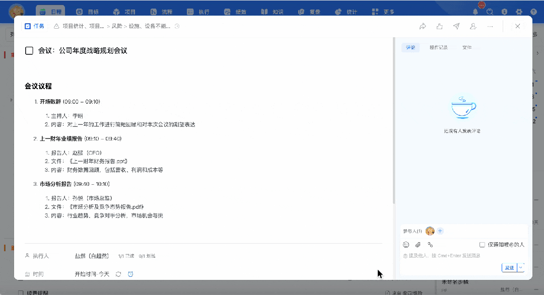This screenshot has height=295, width=544.
Task: Open the more options ellipsis menu in header
Action: (x=490, y=26)
